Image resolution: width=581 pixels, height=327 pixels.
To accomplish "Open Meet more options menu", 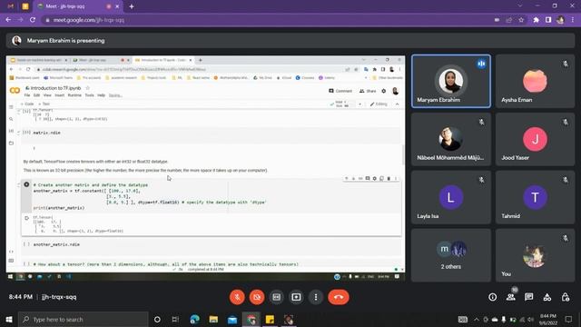I will pos(316,297).
